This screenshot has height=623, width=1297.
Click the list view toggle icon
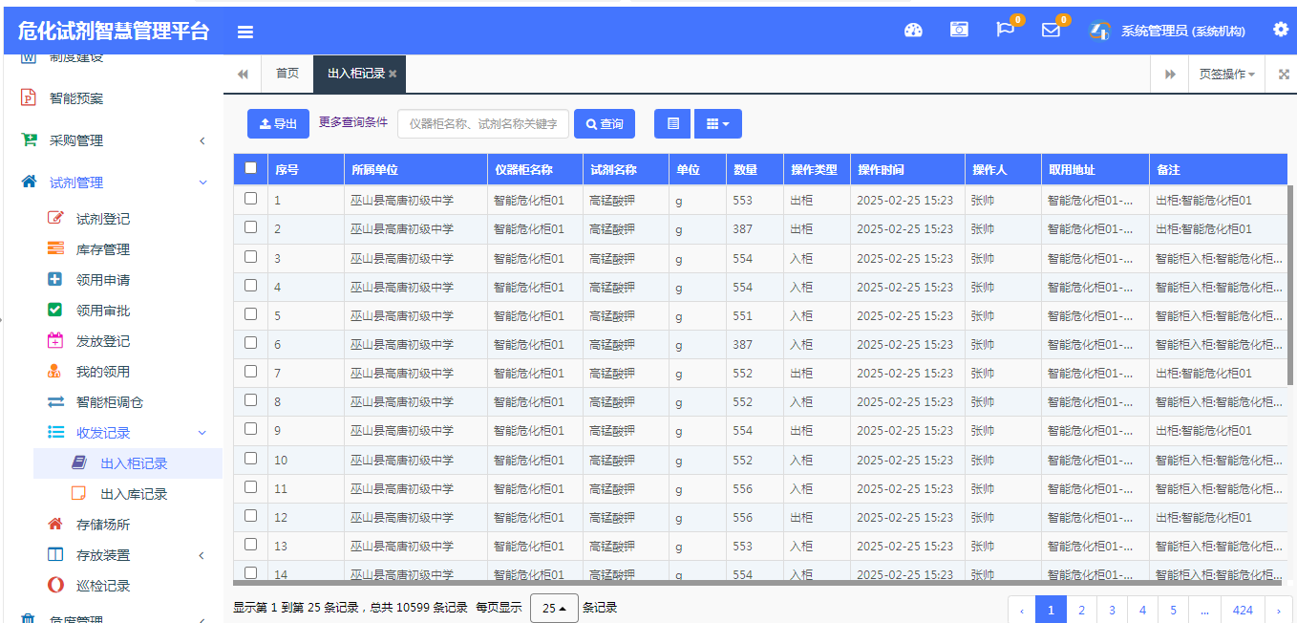[672, 123]
